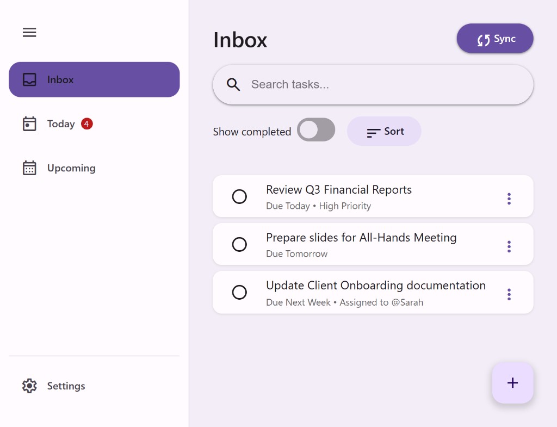The width and height of the screenshot is (557, 427).
Task: Open options for Review Q3 Financial Reports
Action: coord(509,199)
